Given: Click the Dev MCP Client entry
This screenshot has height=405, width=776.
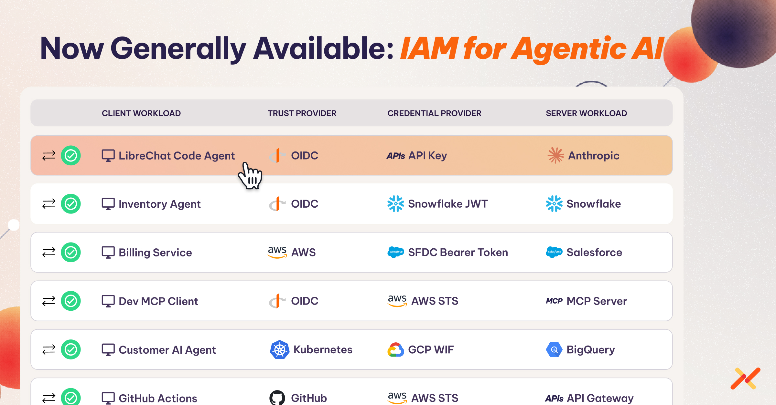Looking at the screenshot, I should [158, 301].
